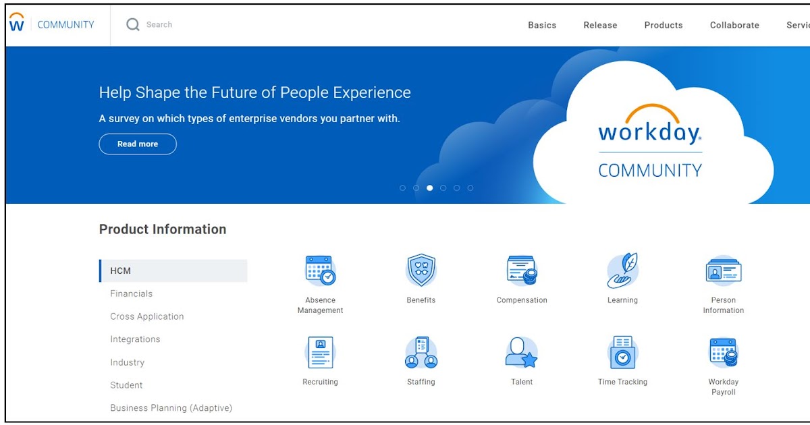Open the Time Tracking clock icon
Image resolution: width=810 pixels, height=425 pixels.
pos(622,351)
